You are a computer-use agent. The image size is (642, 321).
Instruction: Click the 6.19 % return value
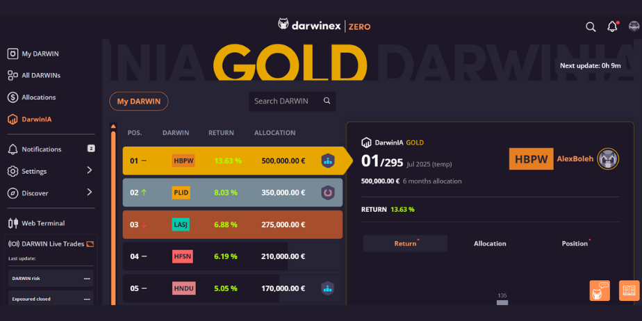(226, 256)
